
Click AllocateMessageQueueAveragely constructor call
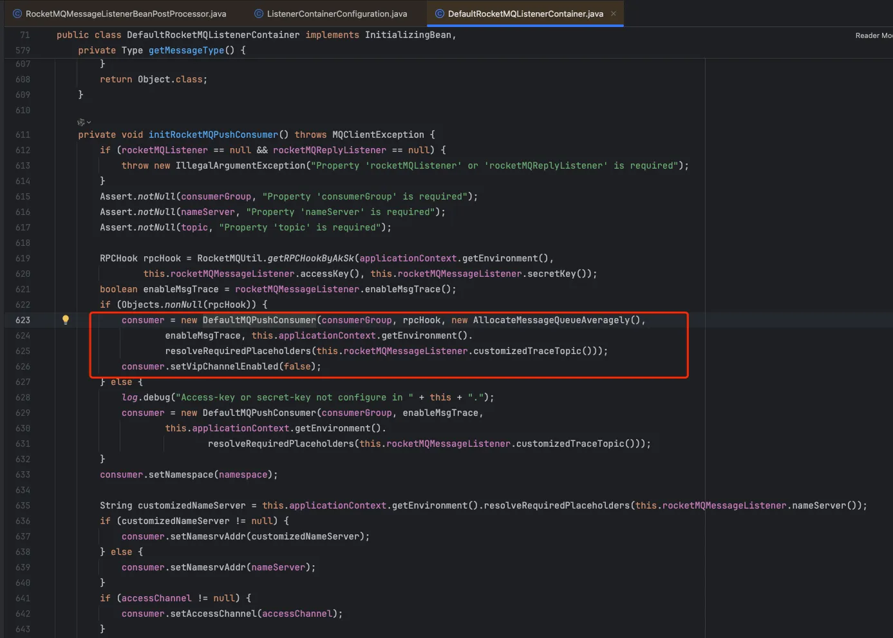pos(551,320)
